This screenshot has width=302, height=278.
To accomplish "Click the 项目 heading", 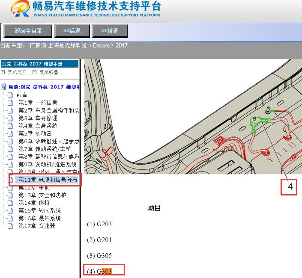I will 154,208.
